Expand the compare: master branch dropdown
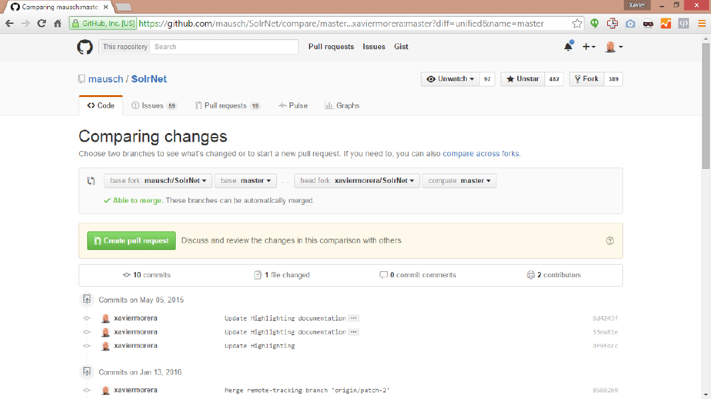This screenshot has width=711, height=399. click(x=459, y=181)
